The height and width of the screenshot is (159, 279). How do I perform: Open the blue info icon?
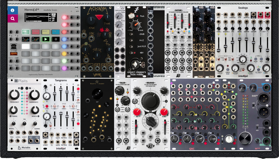12,10
